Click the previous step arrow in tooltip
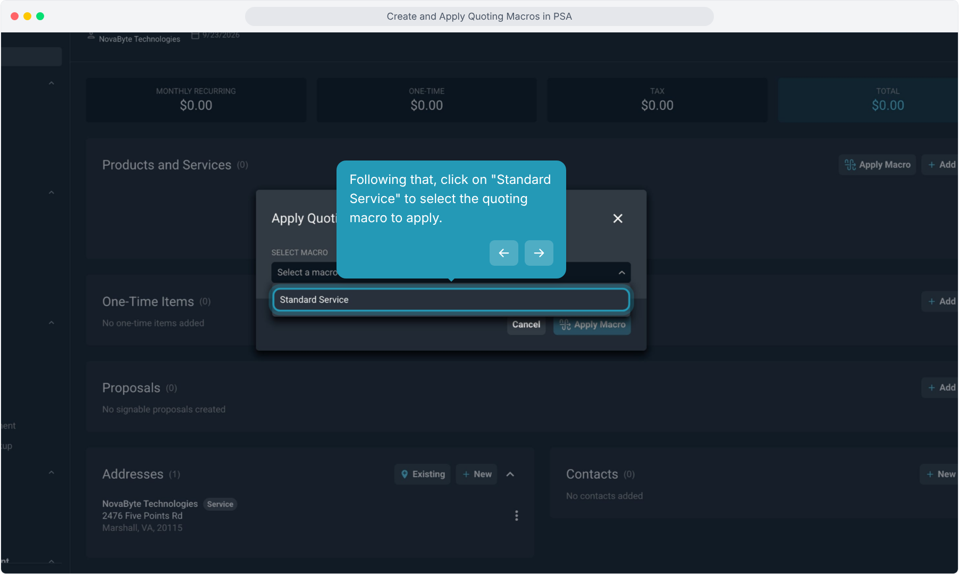959x574 pixels. point(504,253)
